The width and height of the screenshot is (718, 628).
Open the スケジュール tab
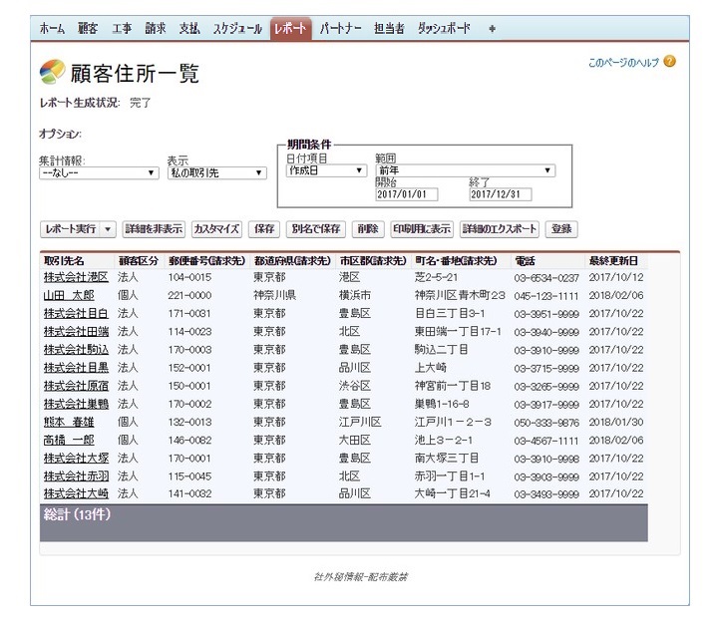(x=237, y=29)
